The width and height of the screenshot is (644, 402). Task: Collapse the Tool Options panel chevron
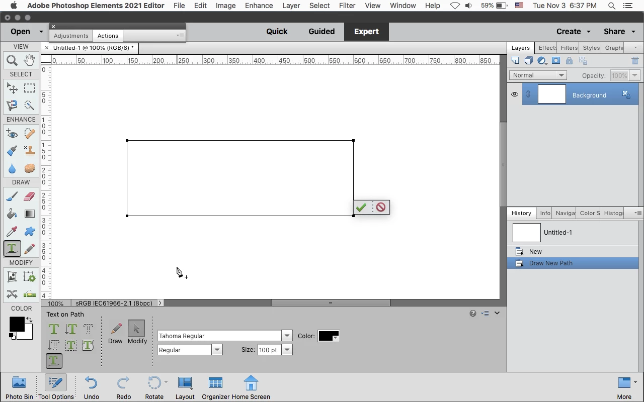tap(497, 313)
